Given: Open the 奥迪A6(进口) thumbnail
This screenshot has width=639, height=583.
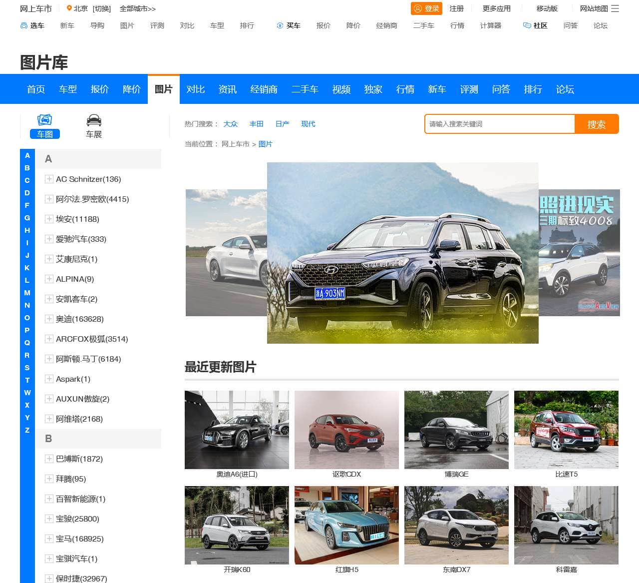Looking at the screenshot, I should [x=237, y=430].
